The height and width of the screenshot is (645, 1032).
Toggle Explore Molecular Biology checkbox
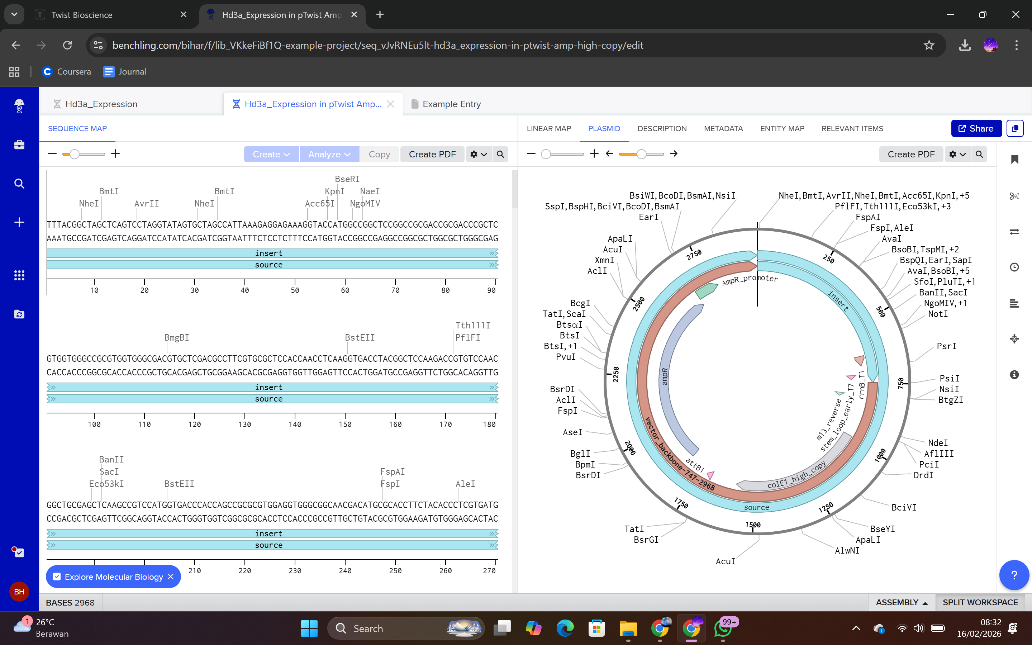click(x=57, y=577)
